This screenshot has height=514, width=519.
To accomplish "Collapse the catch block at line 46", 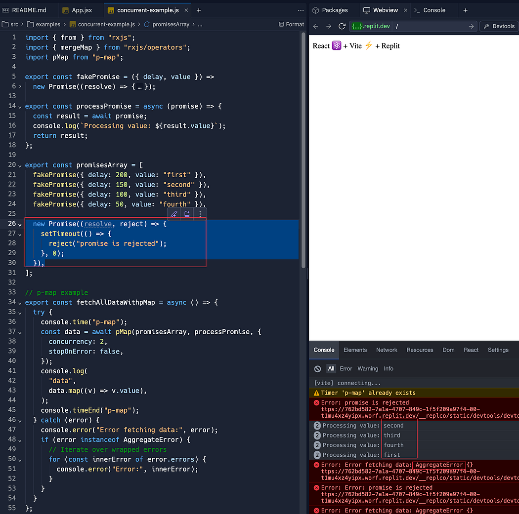I will (x=20, y=421).
